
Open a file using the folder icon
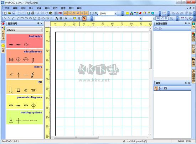[x=10, y=13]
